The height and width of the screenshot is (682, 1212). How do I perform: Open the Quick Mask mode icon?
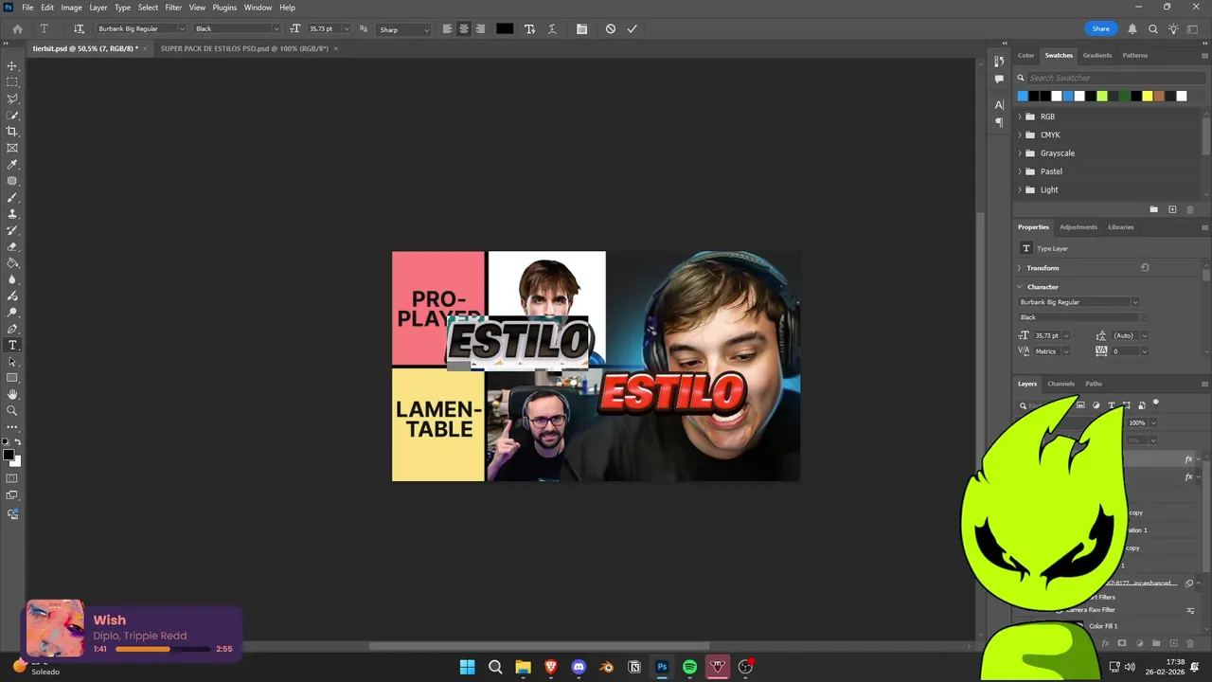12,479
